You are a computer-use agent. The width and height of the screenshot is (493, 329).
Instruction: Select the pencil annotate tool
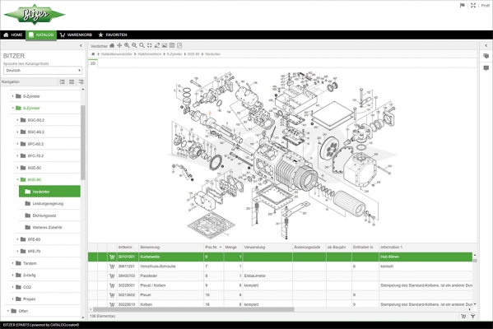[x=157, y=45]
